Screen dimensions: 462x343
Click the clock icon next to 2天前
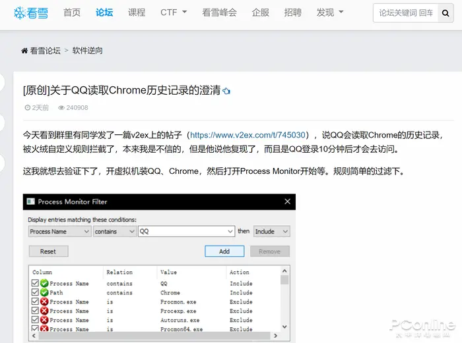pos(27,108)
